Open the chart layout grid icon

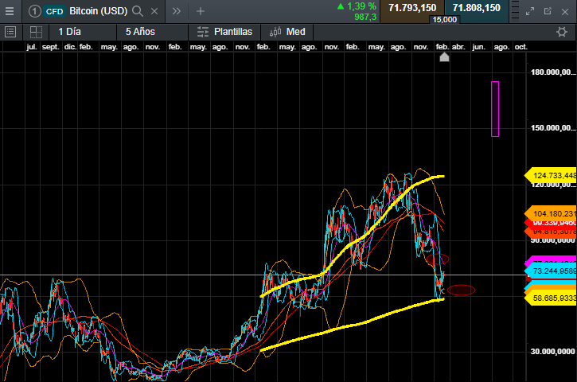point(36,32)
